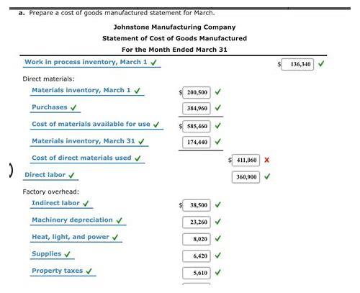Click the green checkmark beside 136,340
This screenshot has height=293, width=360.
[x=321, y=64]
